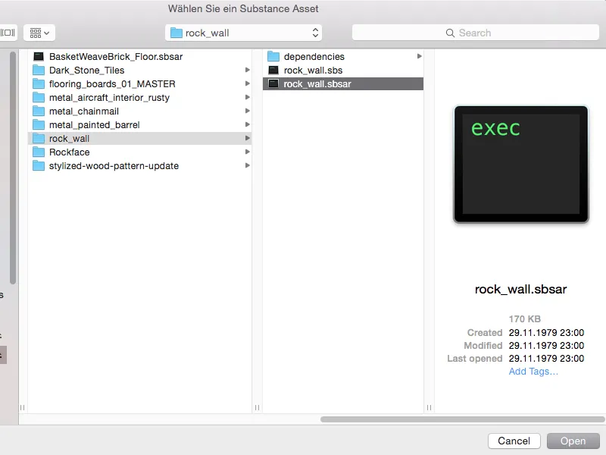The height and width of the screenshot is (455, 606).
Task: Click the rock_wall.sbs file icon
Action: tap(273, 71)
